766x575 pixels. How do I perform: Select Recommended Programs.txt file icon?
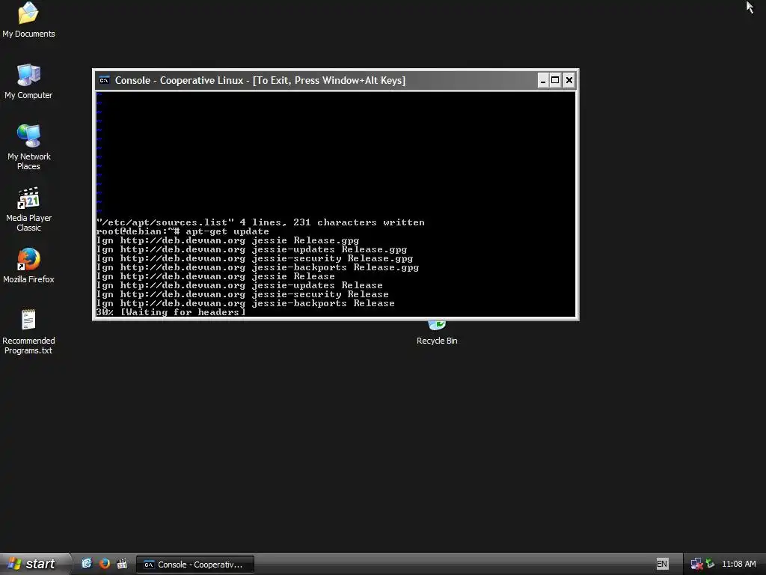pos(28,332)
